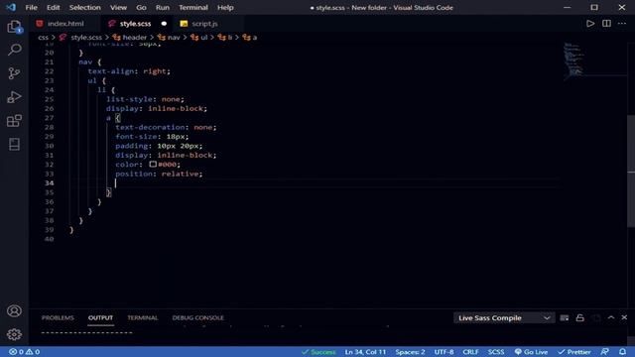Open the Edit menu
The width and height of the screenshot is (635, 357).
coord(53,7)
